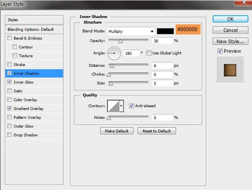Click the Opacity slider handle
Screen dimensions: 252x190
tap(120, 41)
